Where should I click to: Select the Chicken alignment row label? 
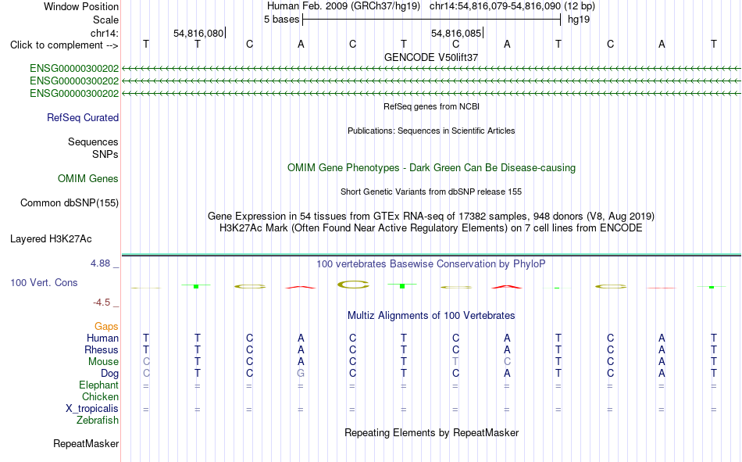click(x=100, y=396)
